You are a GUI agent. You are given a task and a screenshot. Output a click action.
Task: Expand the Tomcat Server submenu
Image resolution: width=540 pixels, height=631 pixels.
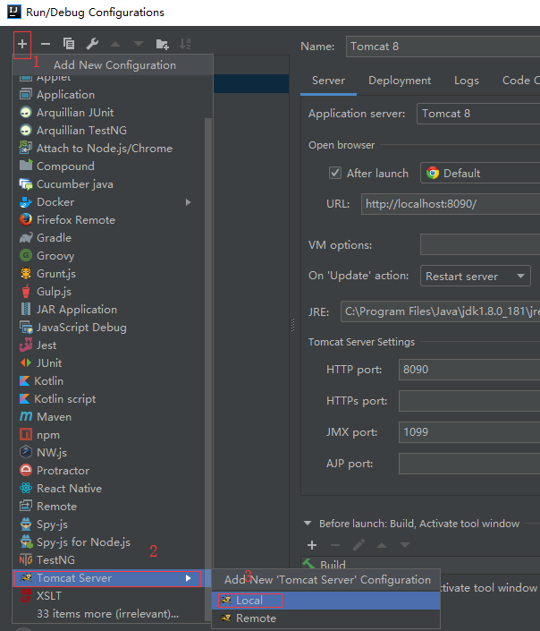pyautogui.click(x=112, y=578)
